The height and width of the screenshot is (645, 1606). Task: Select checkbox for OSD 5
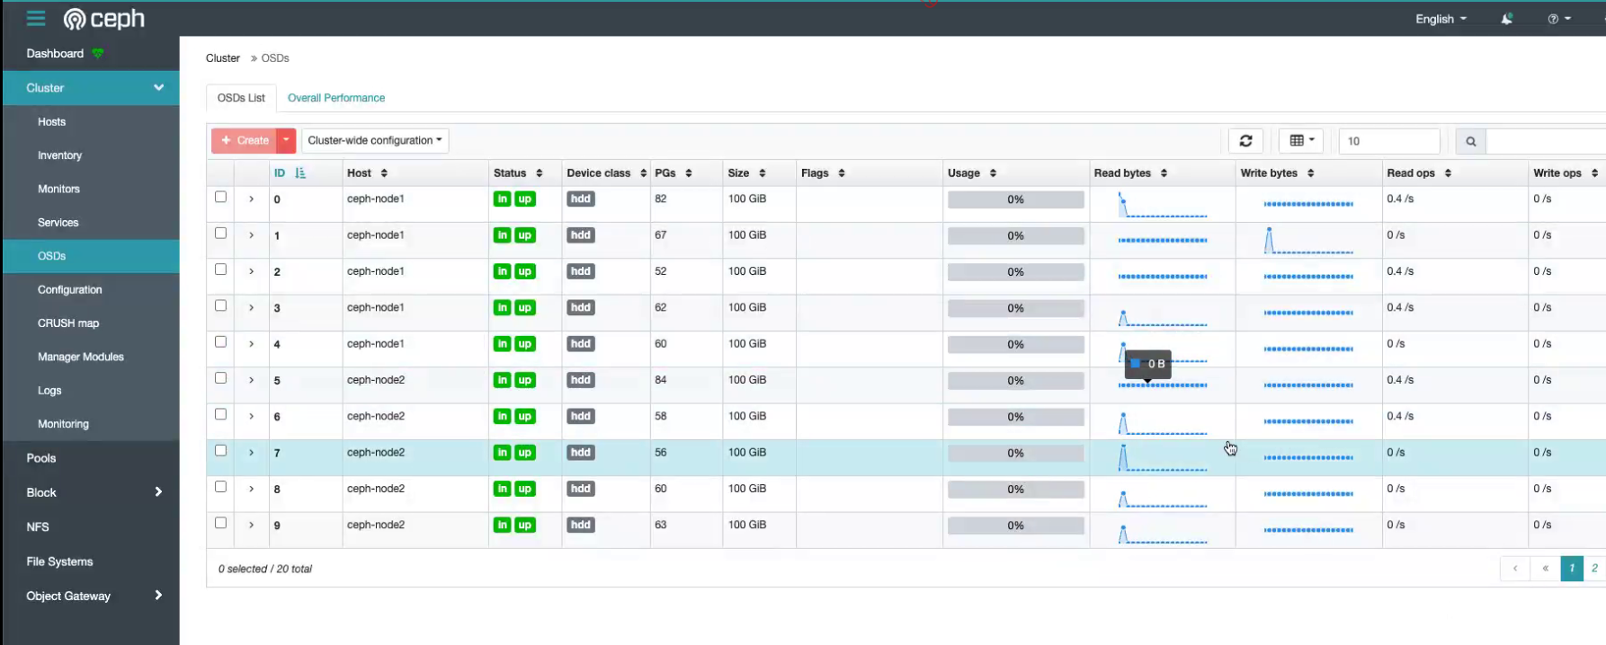point(220,378)
